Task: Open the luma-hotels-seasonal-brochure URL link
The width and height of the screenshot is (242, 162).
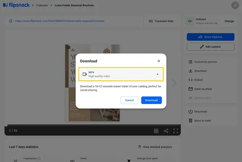Action: (60, 21)
